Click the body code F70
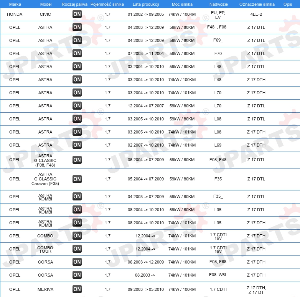300x297 pixels. click(218, 53)
